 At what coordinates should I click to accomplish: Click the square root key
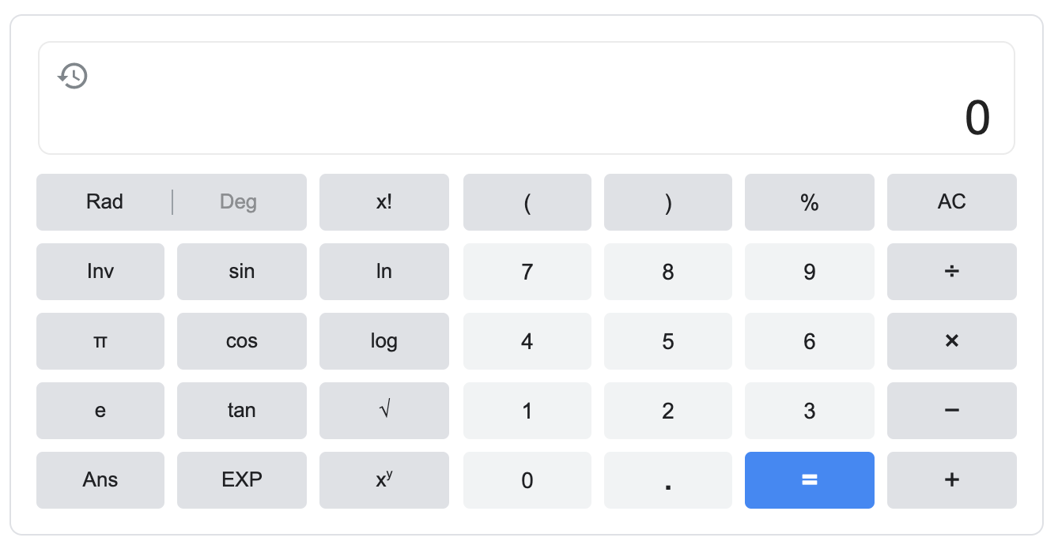(x=384, y=411)
